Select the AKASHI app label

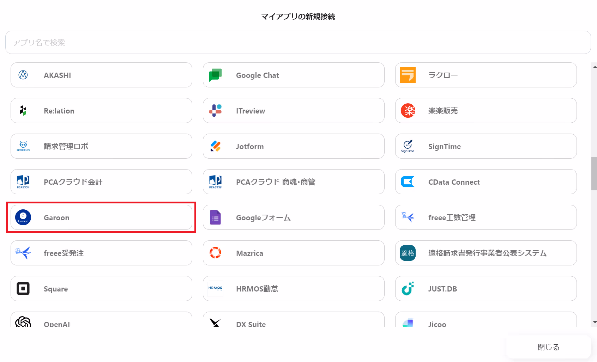pos(57,75)
